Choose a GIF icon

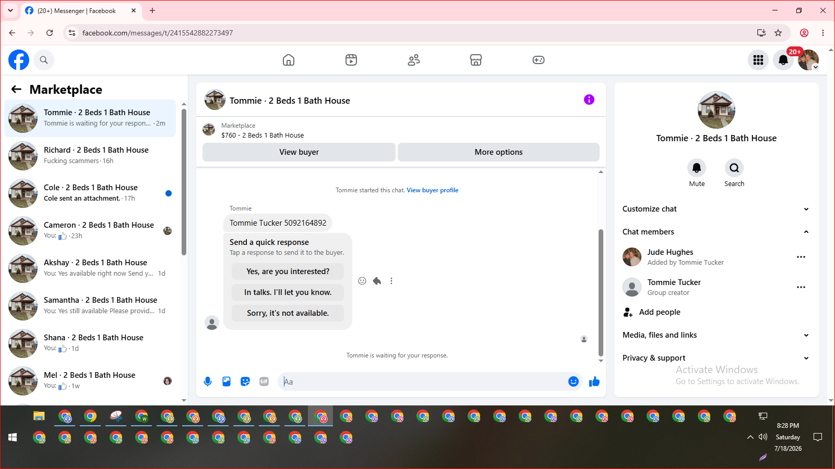pos(264,381)
